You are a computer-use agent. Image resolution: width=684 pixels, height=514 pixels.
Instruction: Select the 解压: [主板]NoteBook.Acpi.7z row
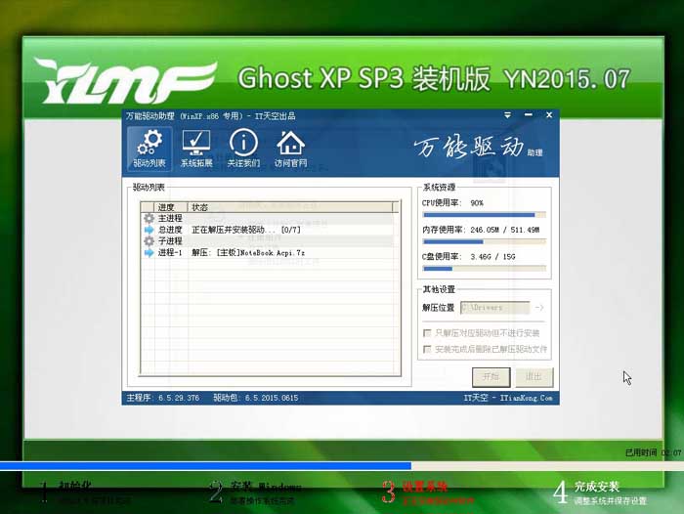(x=269, y=253)
